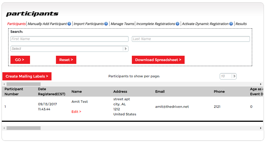Image resolution: width=266 pixels, height=145 pixels.
Task: Click help icon beside Manually Add Participant
Action: 69,24
